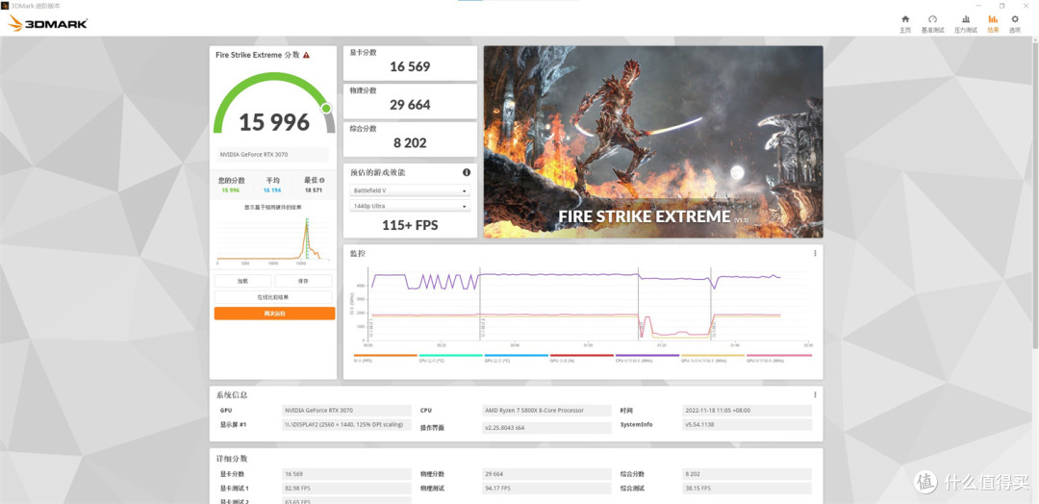The image size is (1039, 504).
Task: Click the v2.25.8043 s64 version field
Action: [x=546, y=428]
